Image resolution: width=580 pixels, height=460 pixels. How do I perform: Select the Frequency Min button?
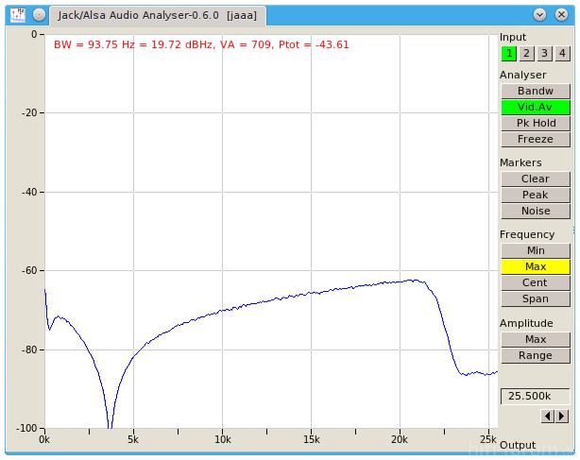536,250
